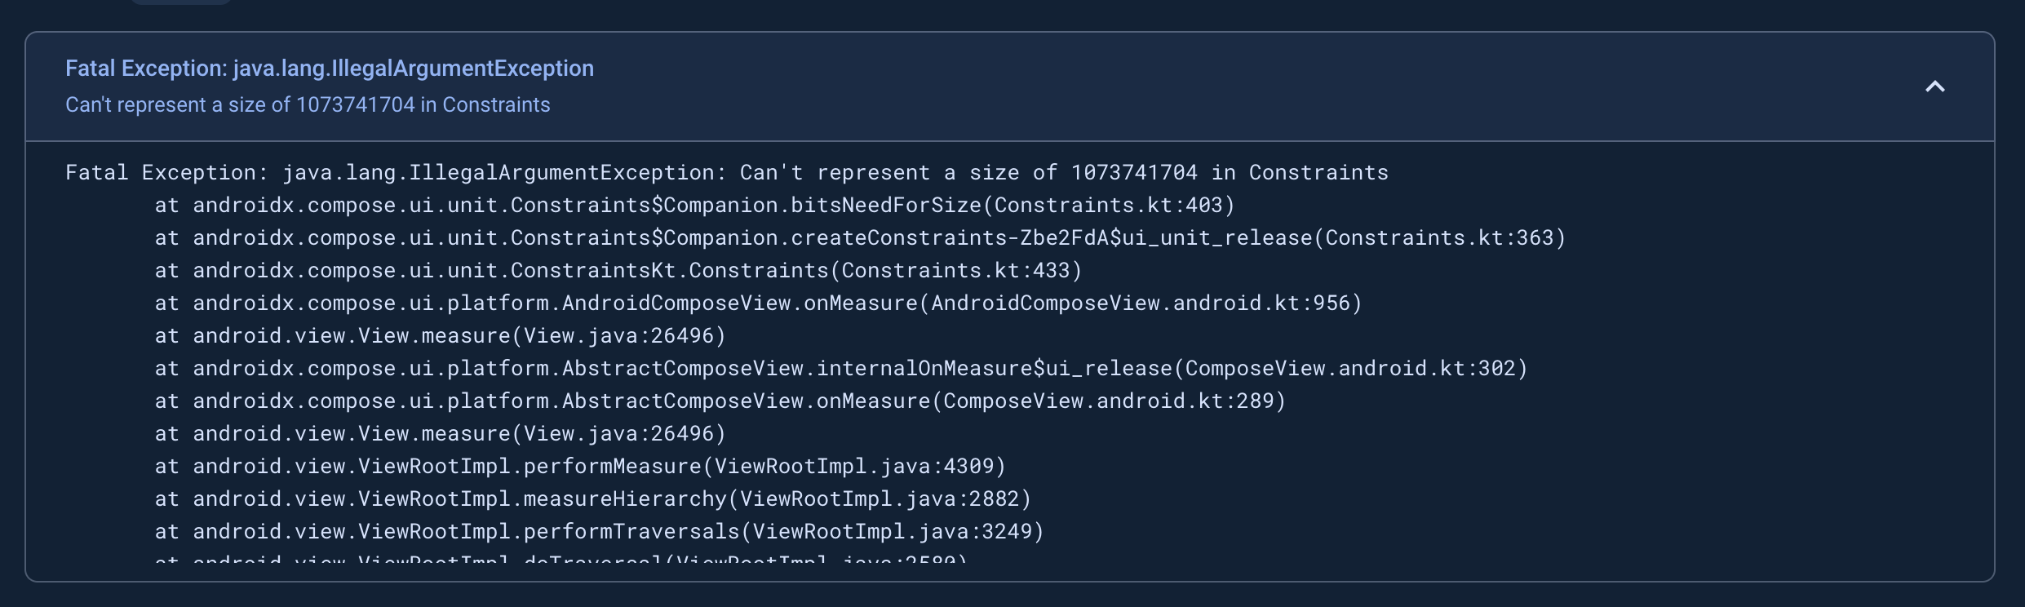
Task: Select the internalOnMeasure$ui_release stack frame
Action: [x=840, y=369]
